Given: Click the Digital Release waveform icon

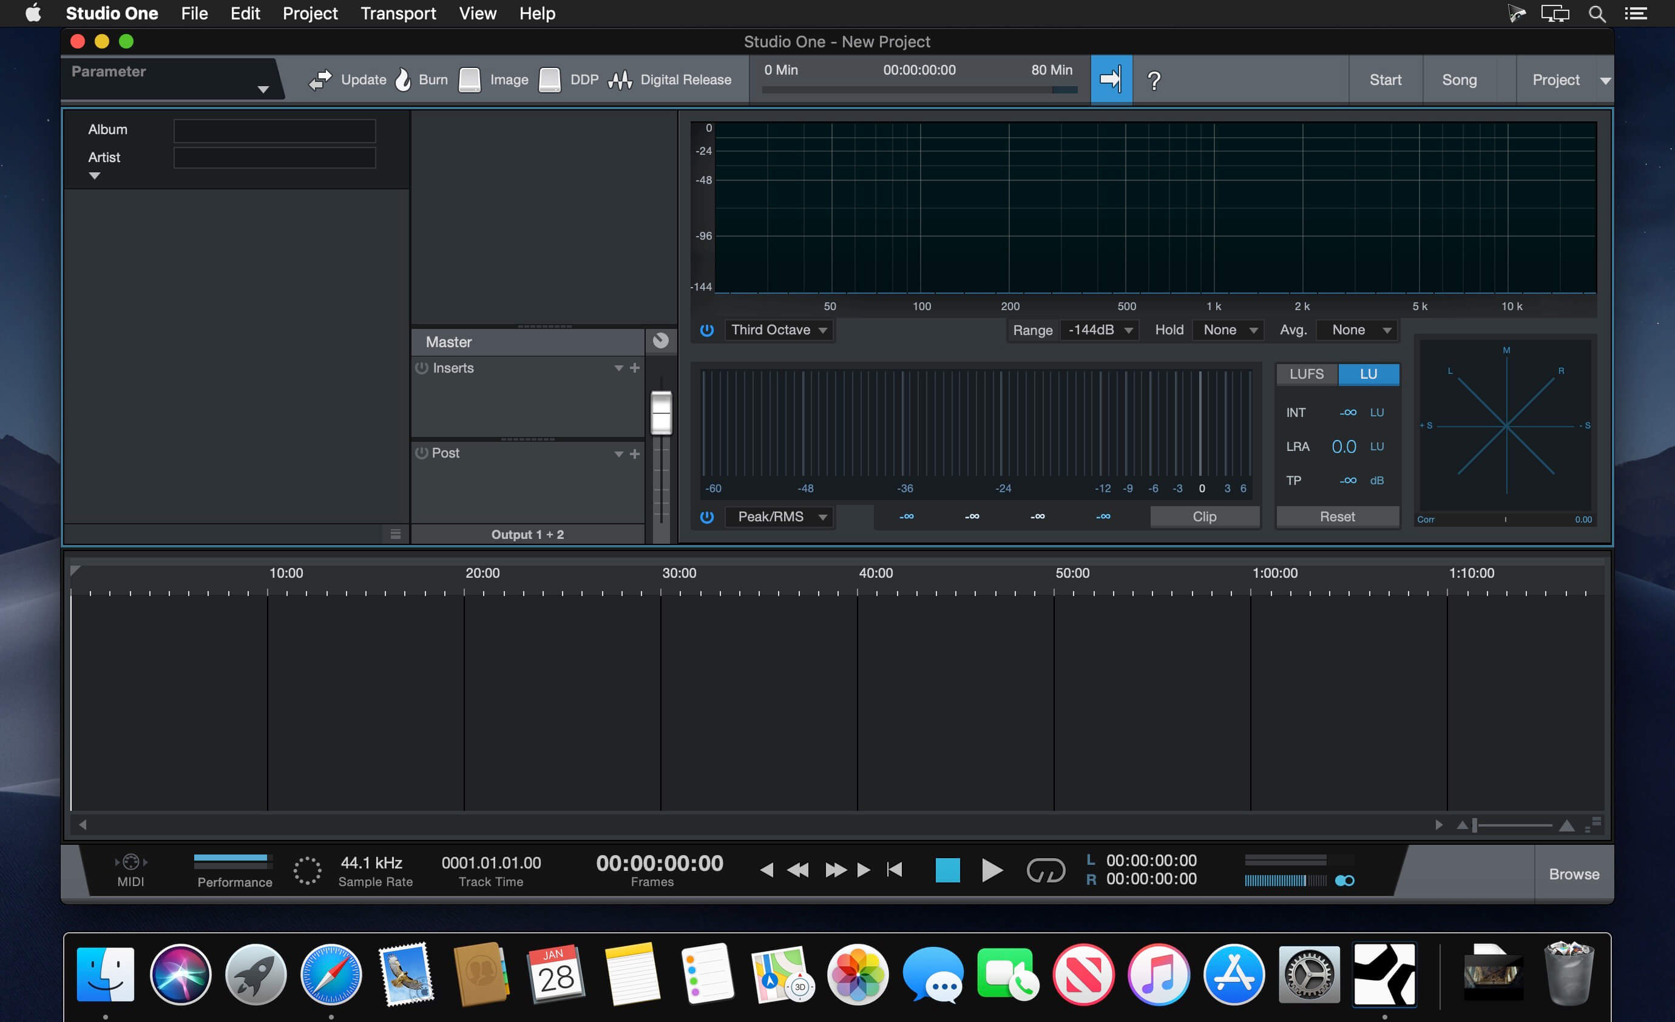Looking at the screenshot, I should coord(620,80).
